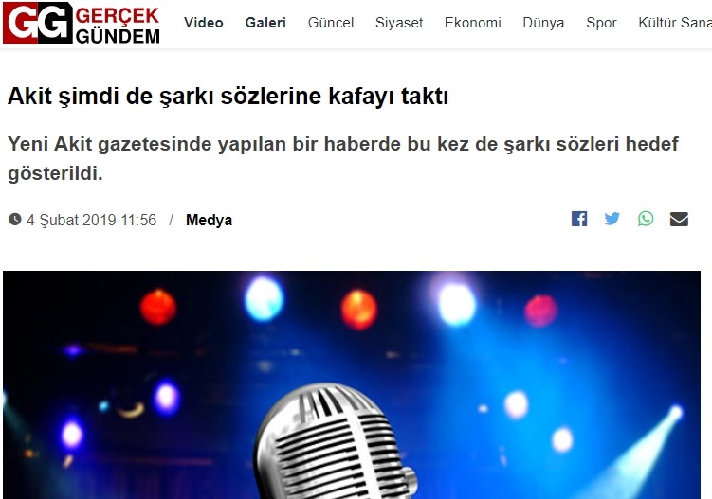This screenshot has height=499, width=712.
Task: Click the article headline about Akit
Action: coord(228,97)
